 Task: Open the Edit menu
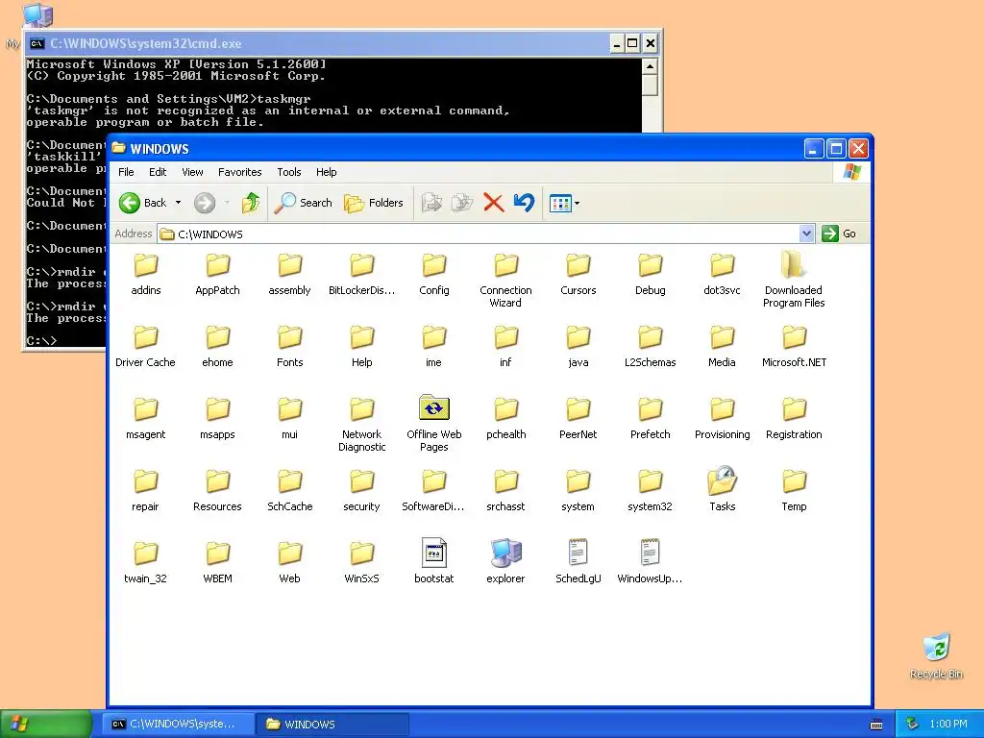[158, 172]
